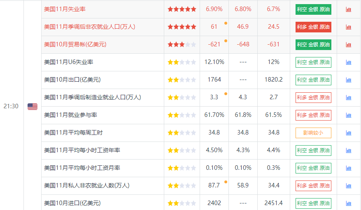Open chart icon for 美国11月U6失业率 row

(x=349, y=62)
